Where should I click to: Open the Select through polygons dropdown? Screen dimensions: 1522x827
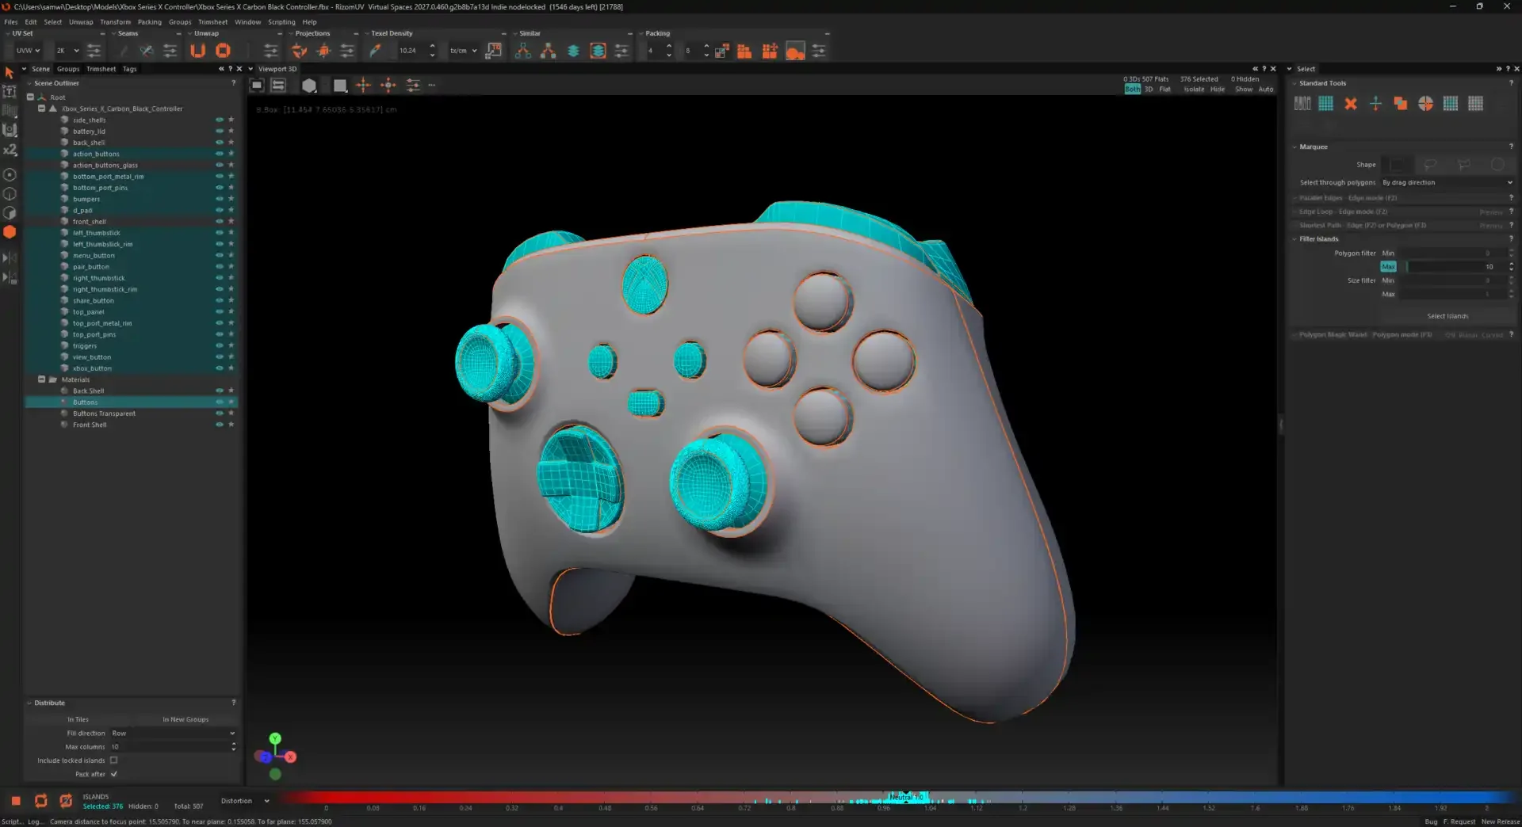(x=1447, y=182)
